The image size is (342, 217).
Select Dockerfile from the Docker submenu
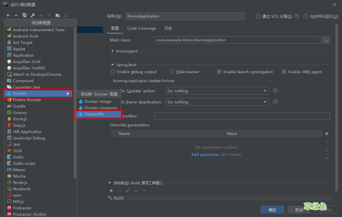point(94,114)
